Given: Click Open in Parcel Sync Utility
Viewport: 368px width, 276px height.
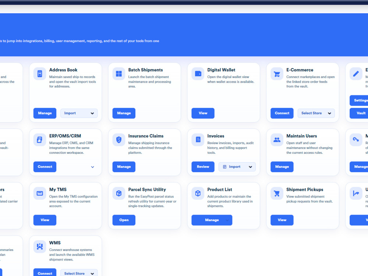Looking at the screenshot, I should coord(124,220).
